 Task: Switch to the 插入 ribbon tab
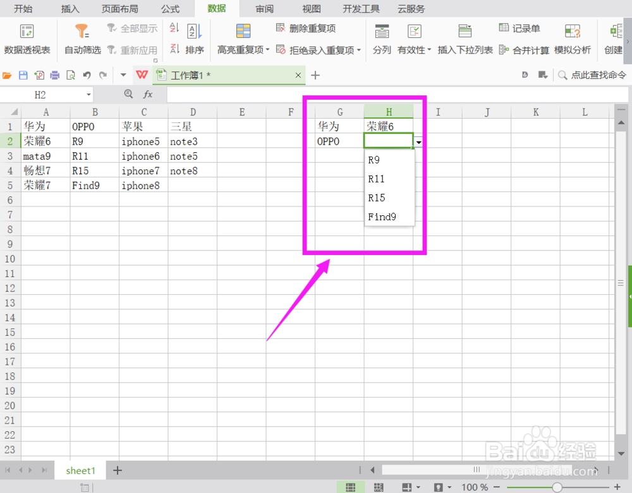pos(70,9)
